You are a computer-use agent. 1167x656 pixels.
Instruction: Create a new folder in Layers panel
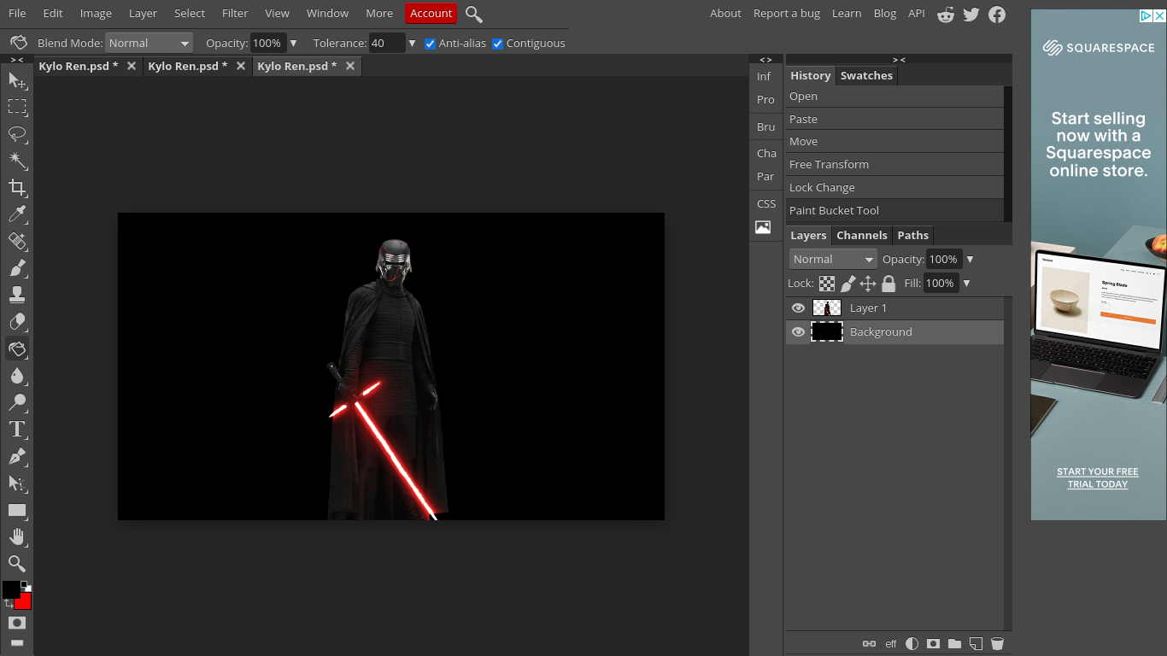tap(955, 644)
